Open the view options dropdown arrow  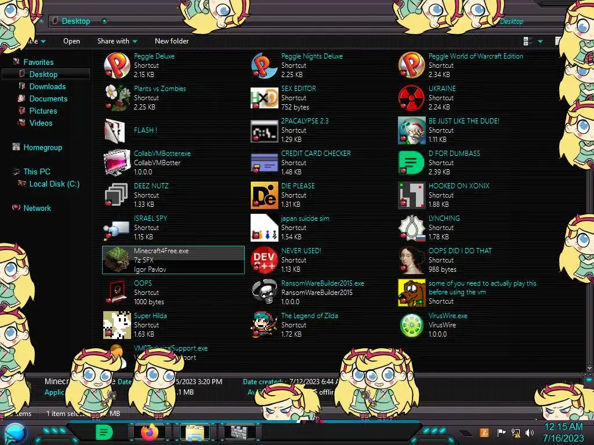[x=541, y=41]
